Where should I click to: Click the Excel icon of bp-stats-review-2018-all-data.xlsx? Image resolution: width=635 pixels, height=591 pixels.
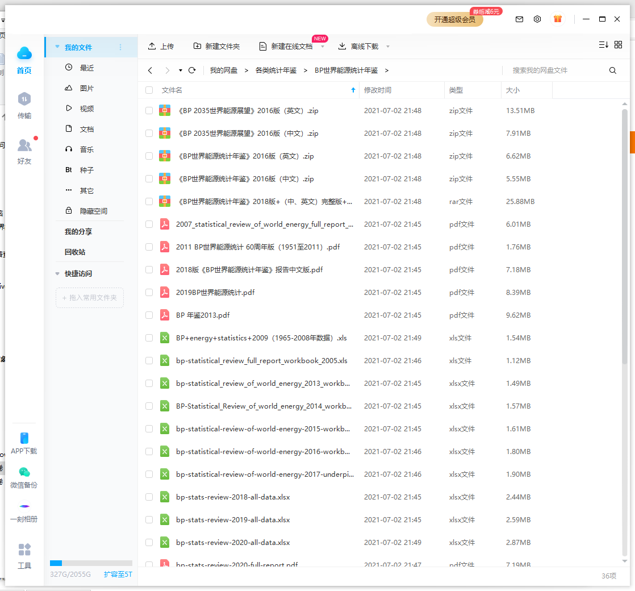coord(164,497)
